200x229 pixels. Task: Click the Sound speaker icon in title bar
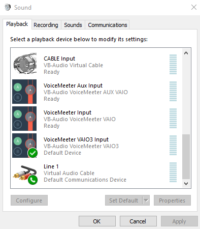[x=7, y=7]
